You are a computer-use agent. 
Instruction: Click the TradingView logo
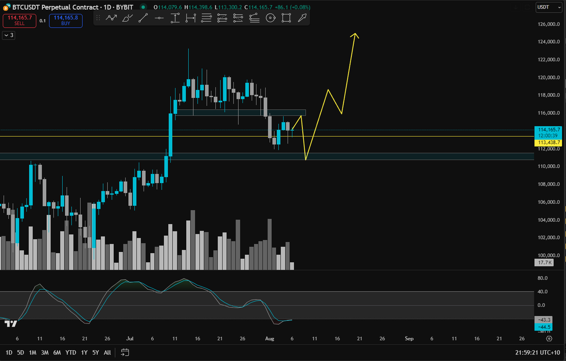[x=10, y=324]
